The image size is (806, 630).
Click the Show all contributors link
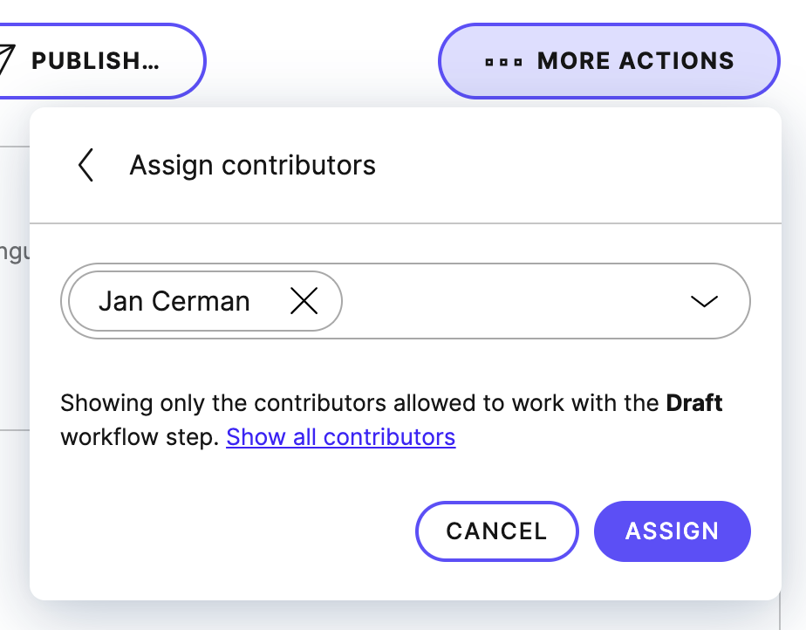point(340,436)
